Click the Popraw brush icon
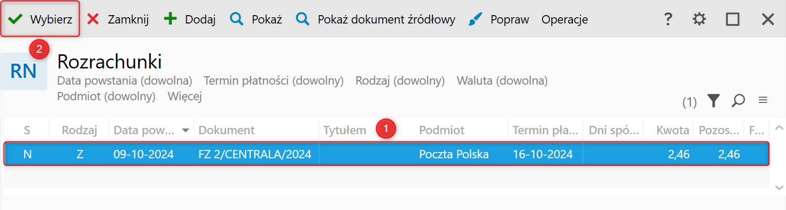 pos(475,20)
